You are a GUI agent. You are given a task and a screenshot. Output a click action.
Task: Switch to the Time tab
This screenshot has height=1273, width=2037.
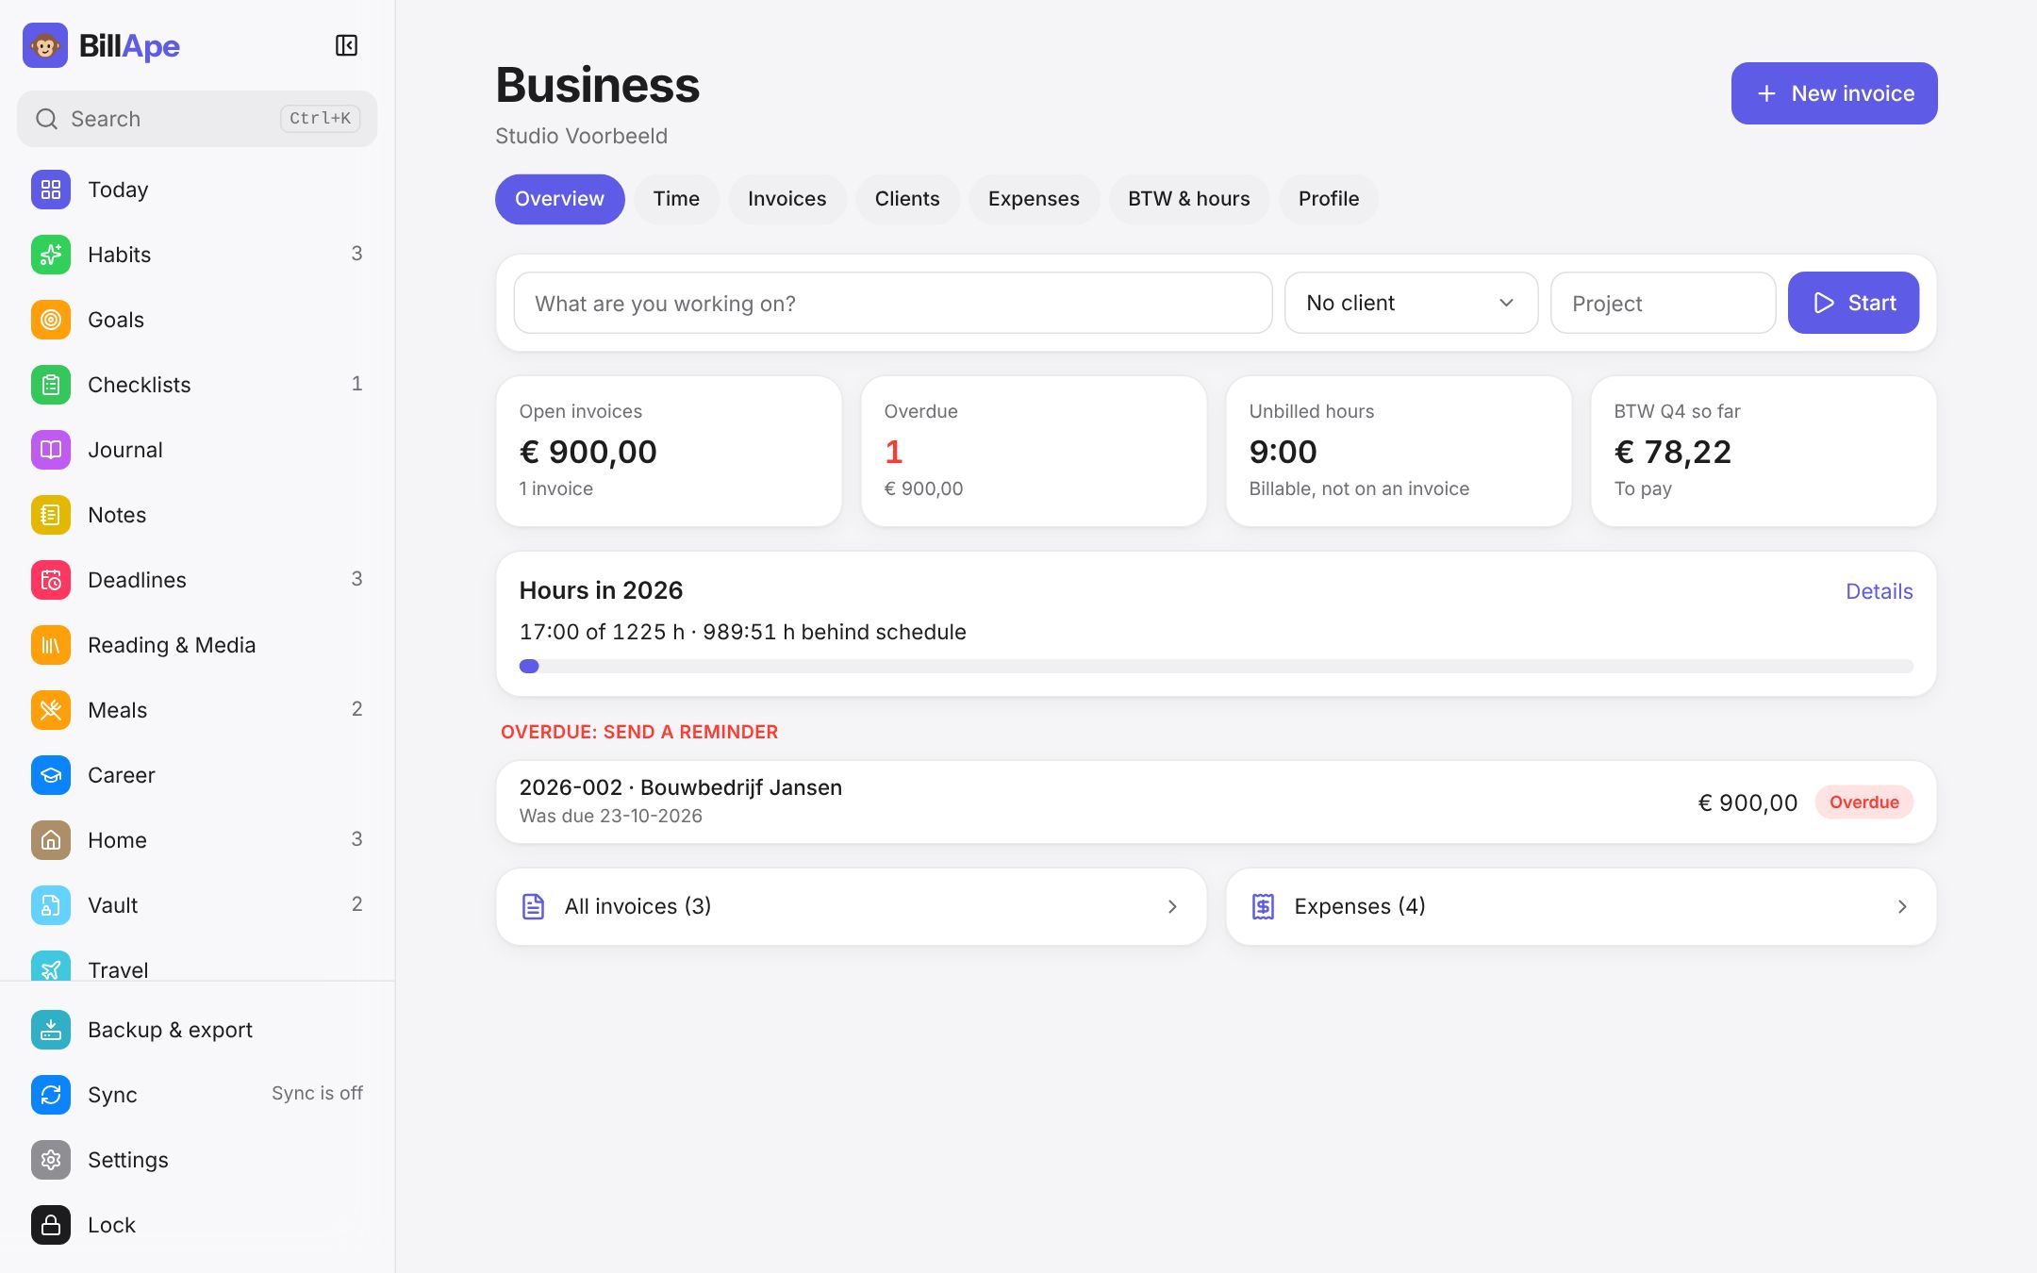click(676, 199)
